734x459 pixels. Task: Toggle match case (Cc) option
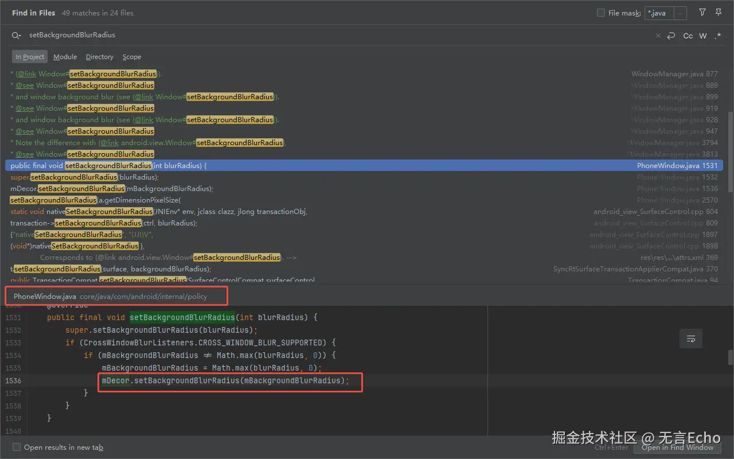tap(688, 36)
